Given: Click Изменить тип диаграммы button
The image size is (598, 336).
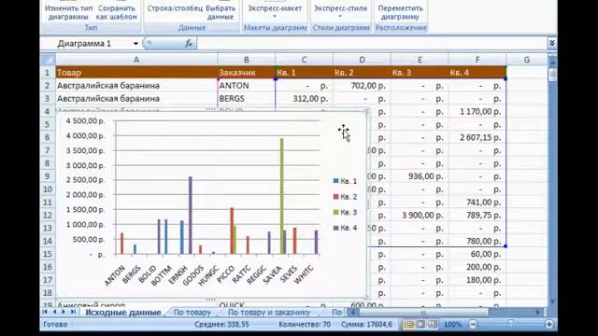Looking at the screenshot, I should click(x=68, y=12).
